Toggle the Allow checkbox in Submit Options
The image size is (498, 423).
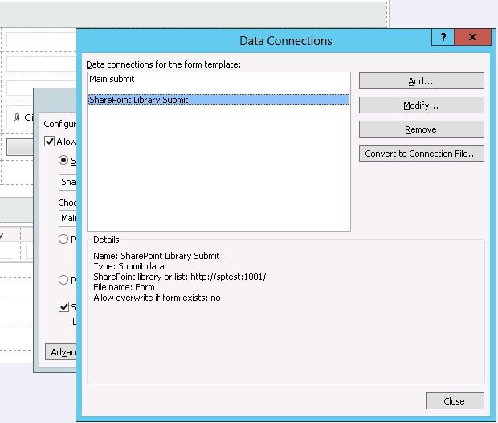click(49, 142)
